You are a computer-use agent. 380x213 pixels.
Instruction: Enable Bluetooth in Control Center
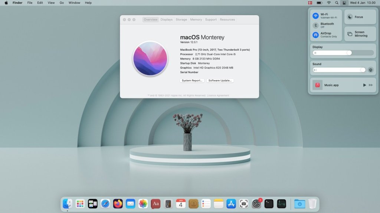pyautogui.click(x=316, y=26)
